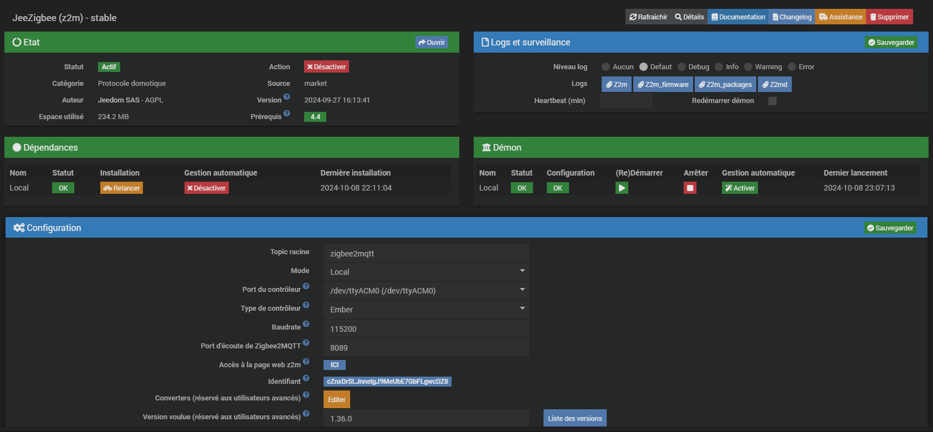This screenshot has height=432, width=933.
Task: Click the Etat header circle icon
Action: point(17,42)
